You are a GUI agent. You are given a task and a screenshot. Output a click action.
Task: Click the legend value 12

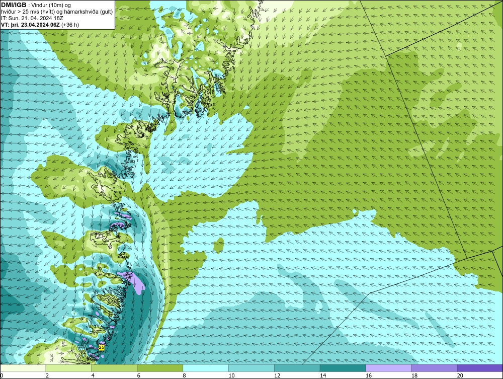click(x=277, y=375)
